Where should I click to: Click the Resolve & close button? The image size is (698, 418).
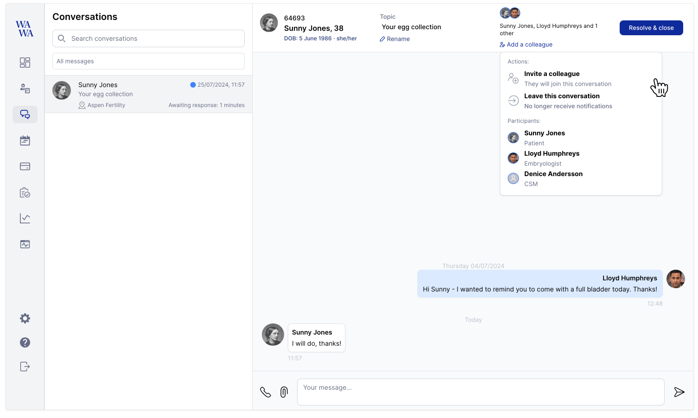651,28
